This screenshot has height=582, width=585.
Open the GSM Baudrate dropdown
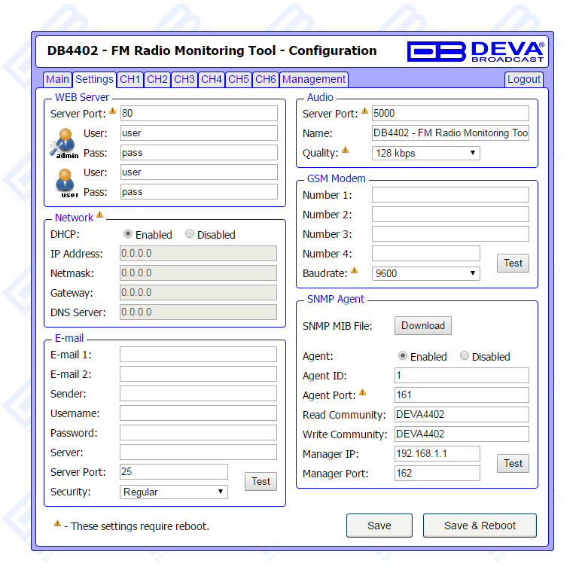coord(426,273)
